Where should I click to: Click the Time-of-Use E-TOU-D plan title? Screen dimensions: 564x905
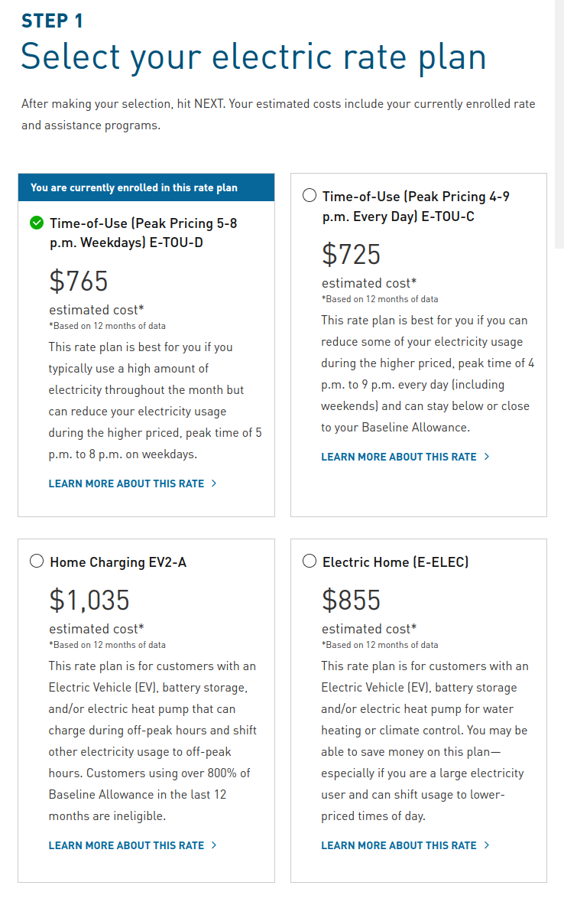(x=143, y=233)
